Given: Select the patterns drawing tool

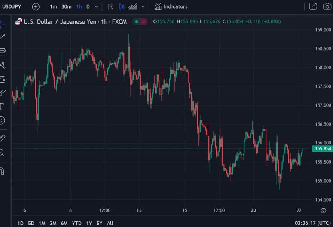Looking at the screenshot, I should [x=3, y=65].
